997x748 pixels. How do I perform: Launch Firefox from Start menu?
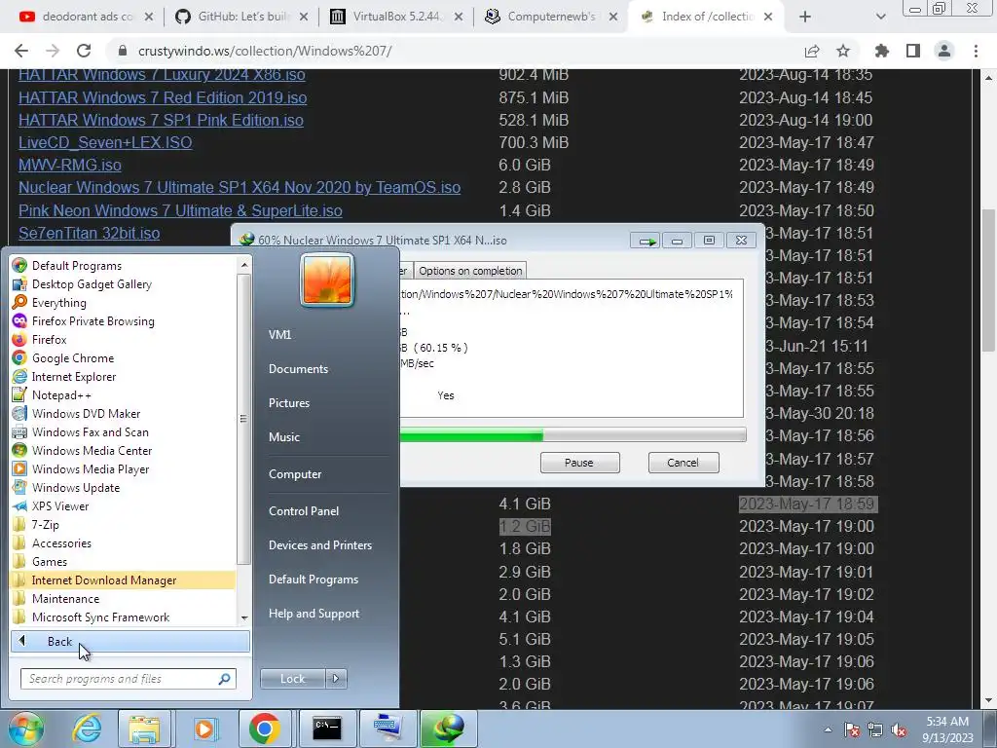(x=123, y=340)
